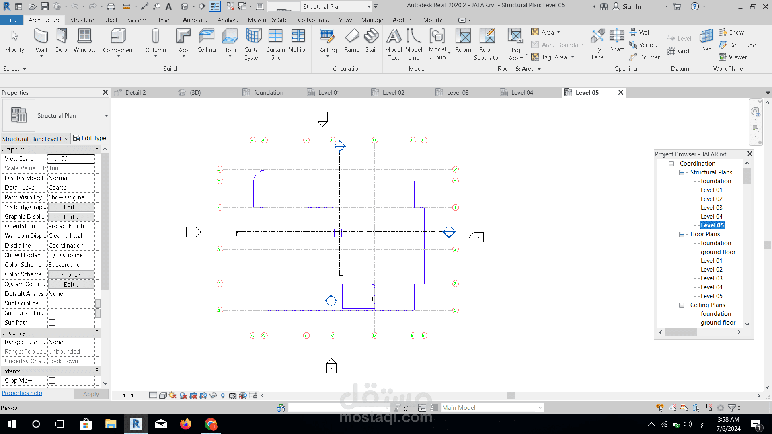
Task: Select the Component tool
Action: (119, 42)
